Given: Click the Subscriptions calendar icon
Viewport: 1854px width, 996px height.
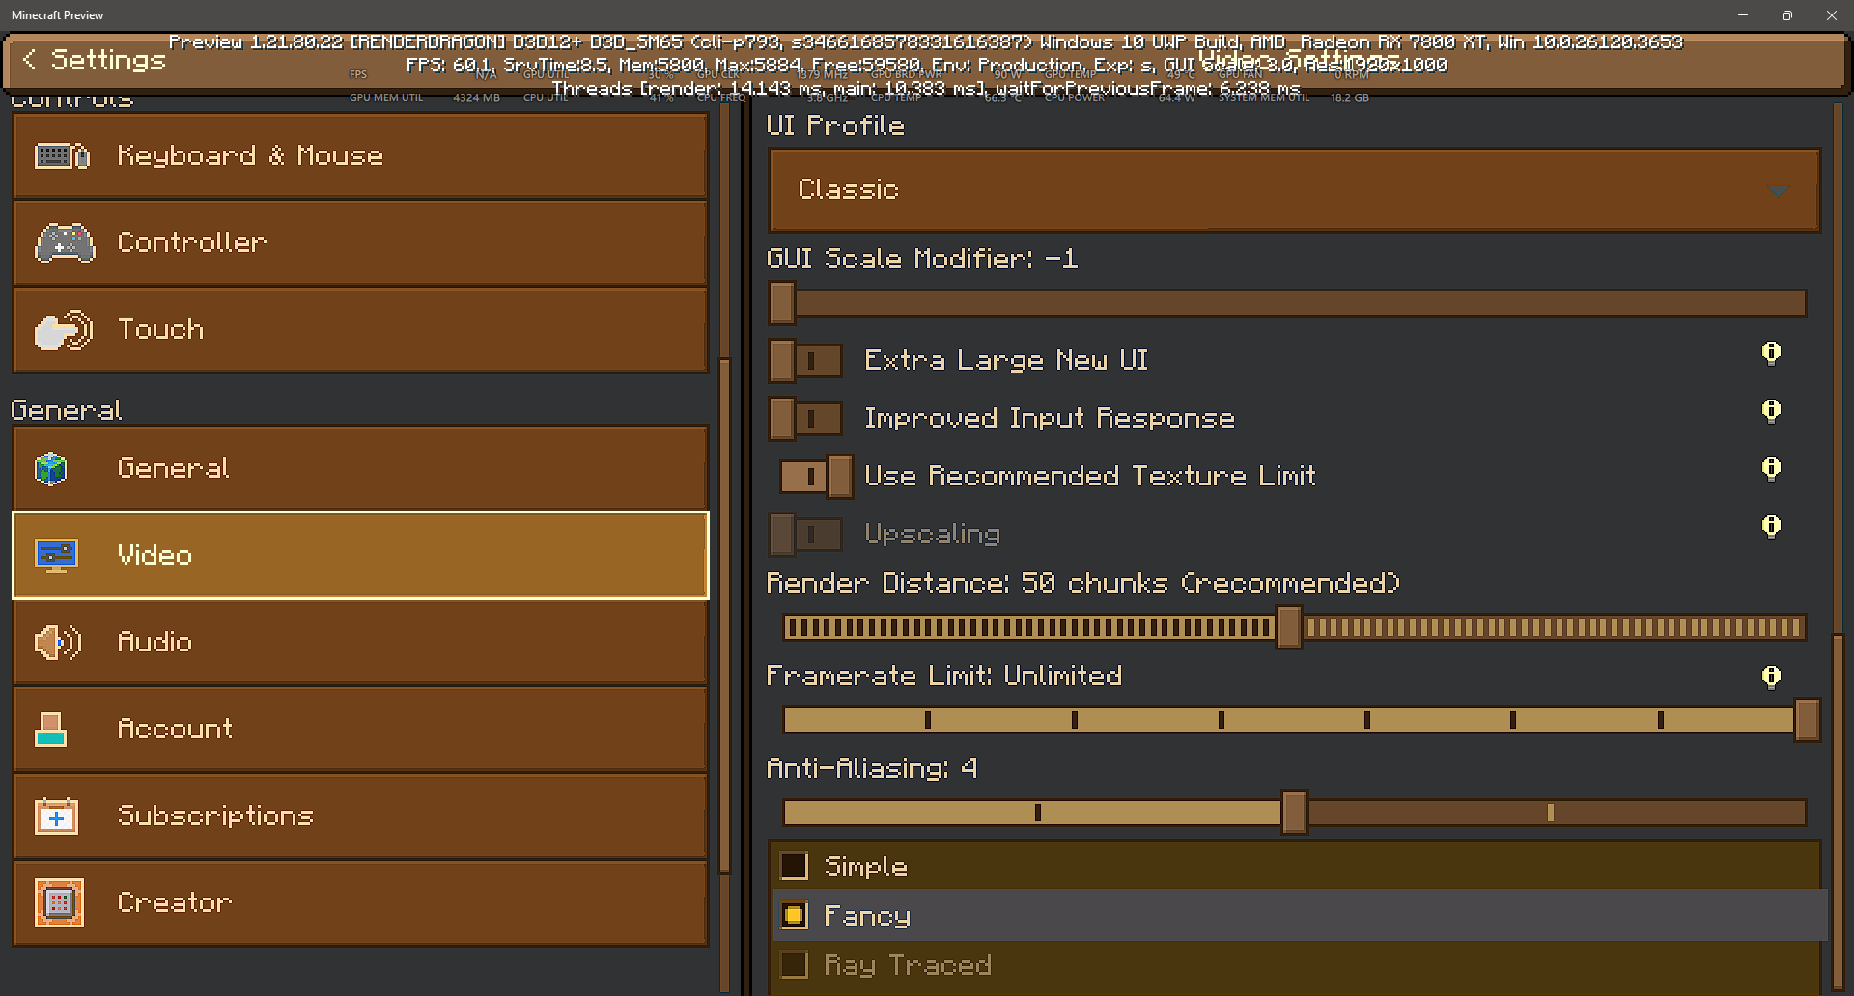Looking at the screenshot, I should pyautogui.click(x=56, y=816).
